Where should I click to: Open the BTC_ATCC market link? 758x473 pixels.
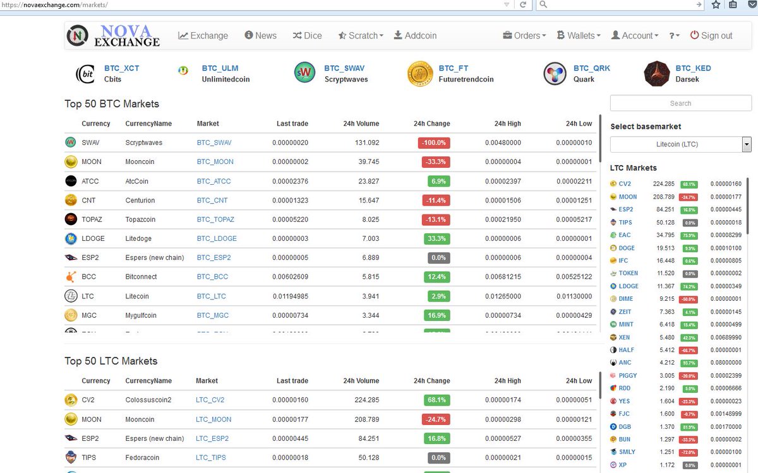tap(214, 181)
